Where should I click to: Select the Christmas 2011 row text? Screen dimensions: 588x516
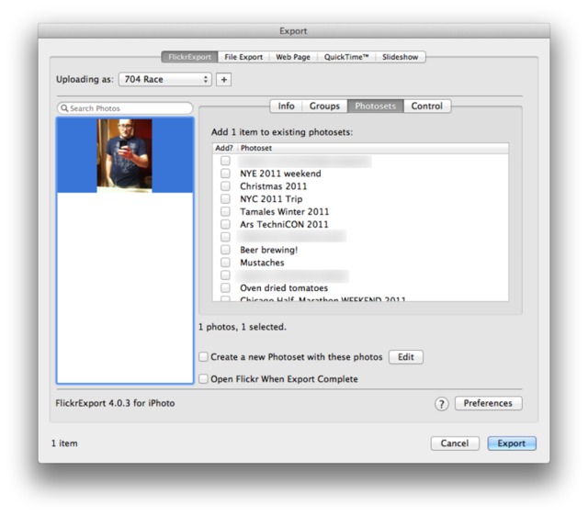coord(274,186)
